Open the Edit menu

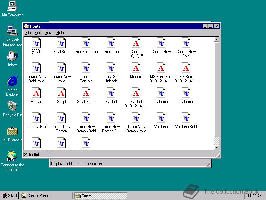tap(38, 33)
